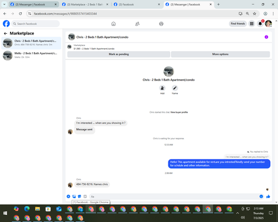Close the Marketplace - 2 Beds tab

(x=107, y=4)
